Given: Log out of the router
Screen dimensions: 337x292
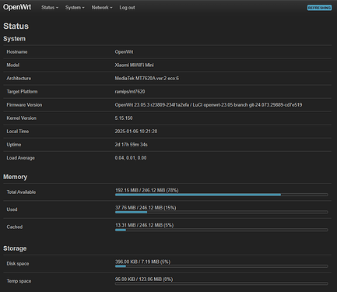Looking at the screenshot, I should pyautogui.click(x=127, y=8).
